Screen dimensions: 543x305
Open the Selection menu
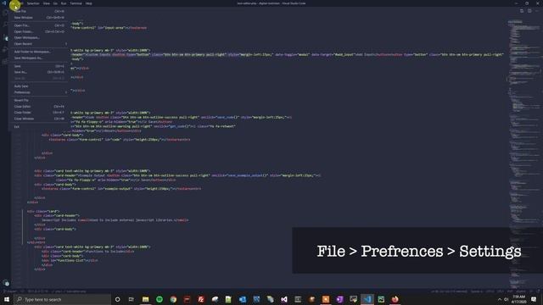coord(33,3)
